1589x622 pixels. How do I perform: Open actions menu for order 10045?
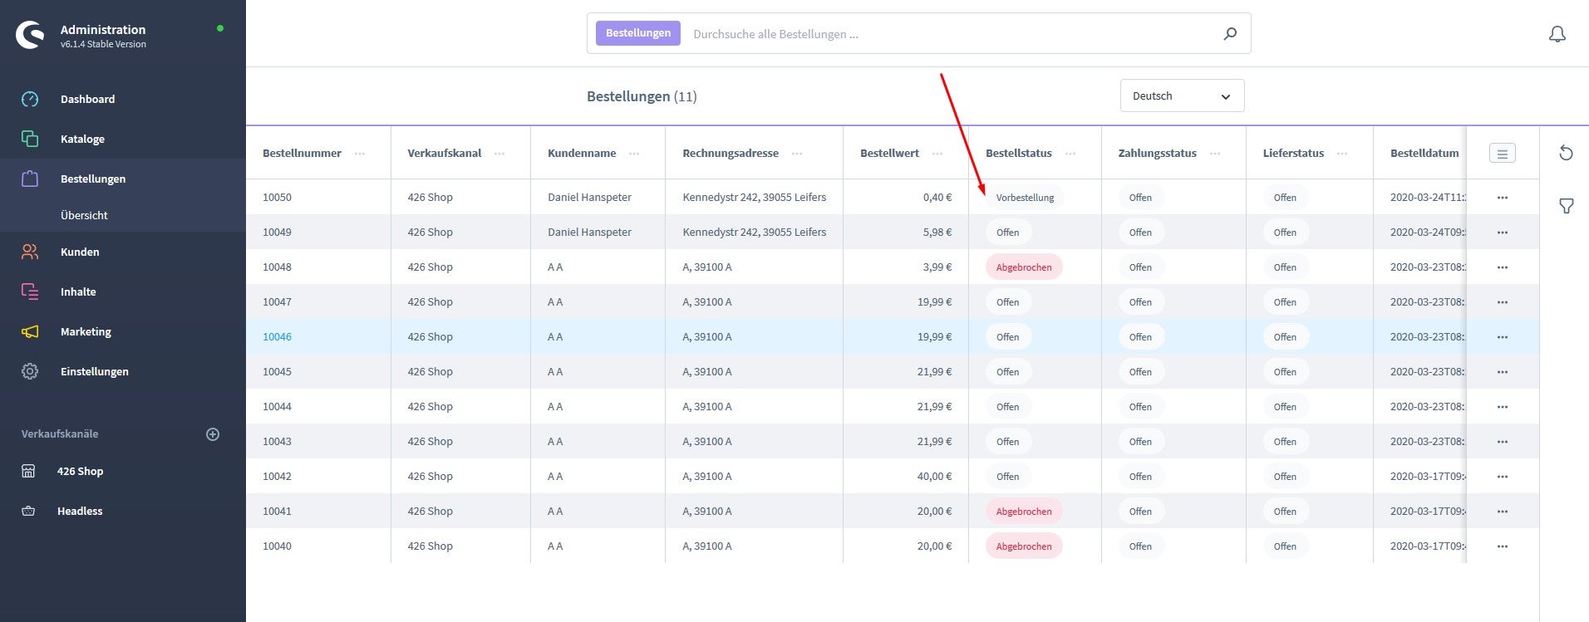pos(1502,372)
